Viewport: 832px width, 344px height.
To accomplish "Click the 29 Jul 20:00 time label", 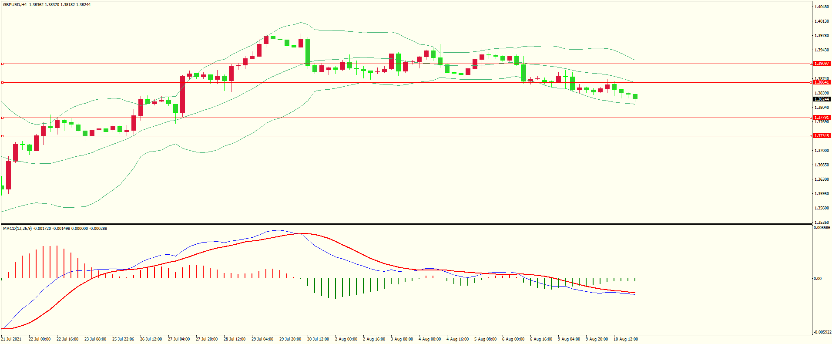I will click(290, 339).
